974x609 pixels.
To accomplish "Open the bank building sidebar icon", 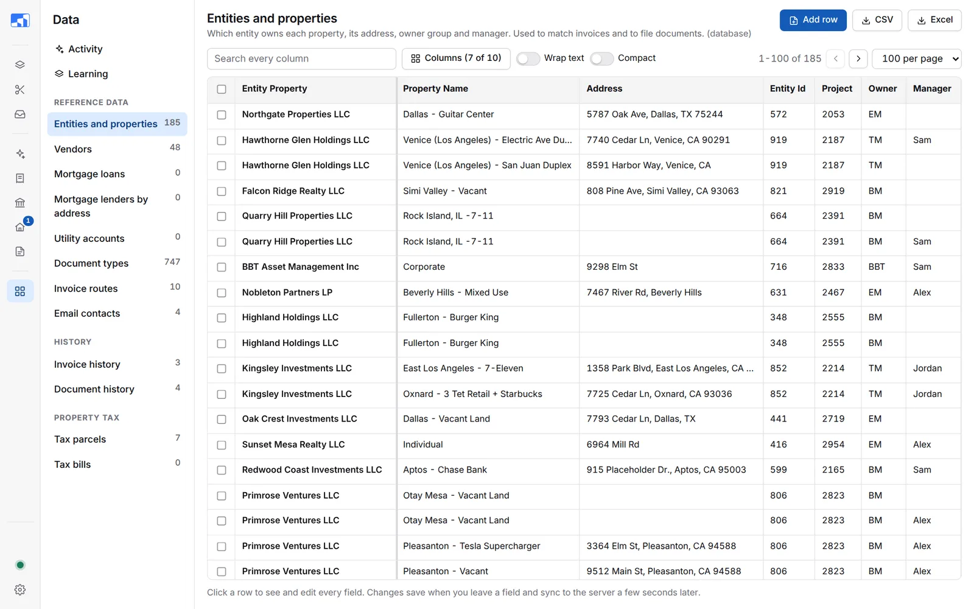I will (x=20, y=203).
